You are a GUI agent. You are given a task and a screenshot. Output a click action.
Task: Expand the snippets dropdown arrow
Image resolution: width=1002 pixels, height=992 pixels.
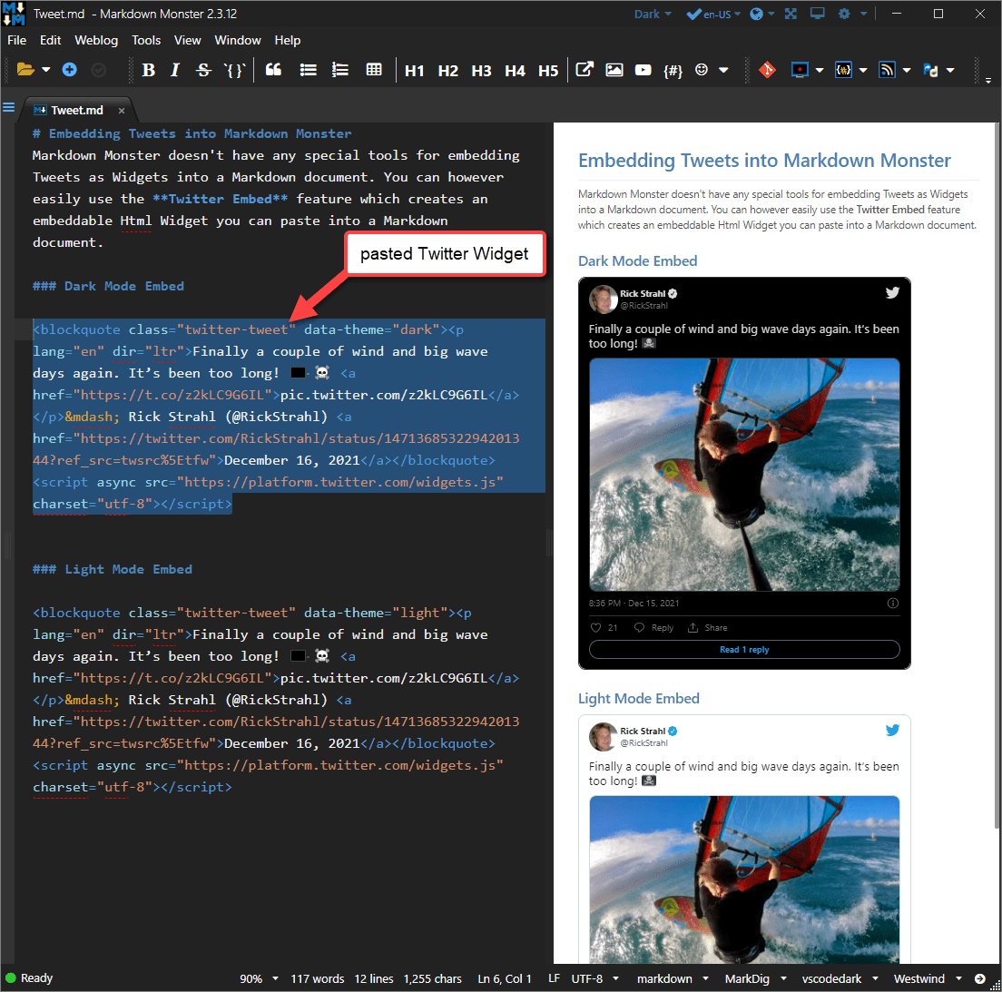click(x=863, y=70)
